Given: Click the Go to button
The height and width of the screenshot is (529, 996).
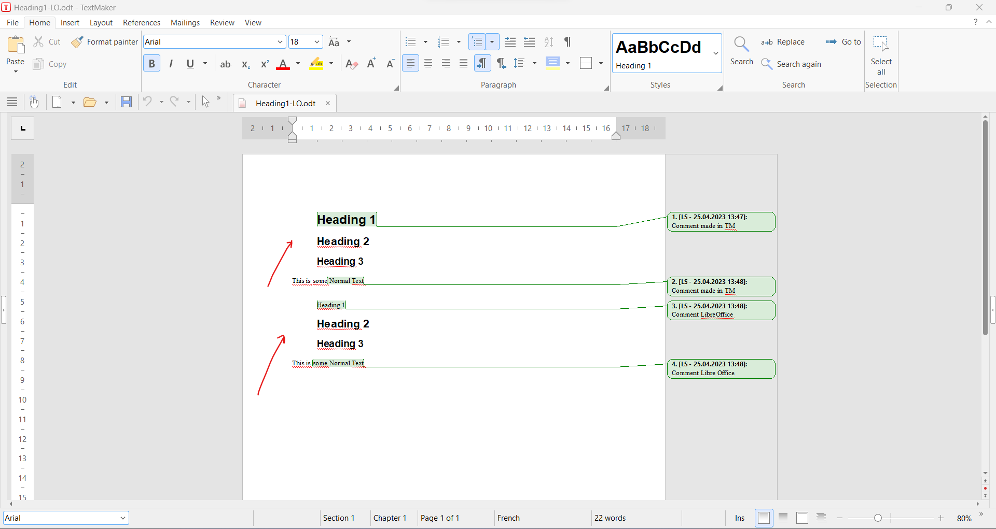Looking at the screenshot, I should 844,42.
